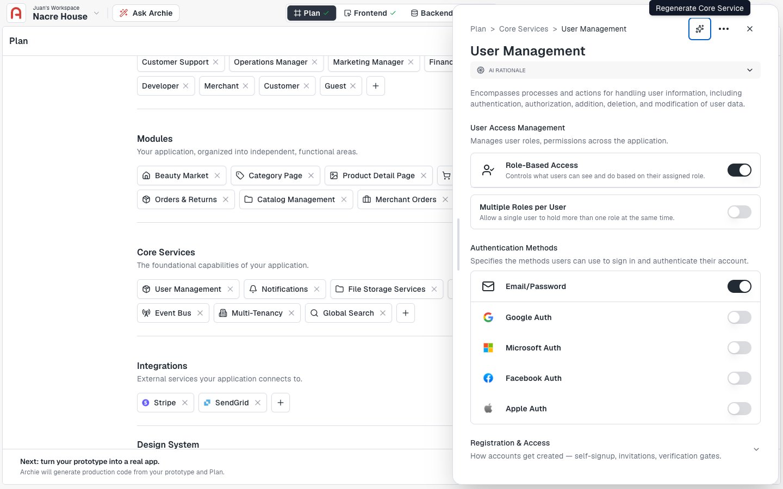The width and height of the screenshot is (783, 489).
Task: Go to Core Services breadcrumb
Action: click(524, 29)
